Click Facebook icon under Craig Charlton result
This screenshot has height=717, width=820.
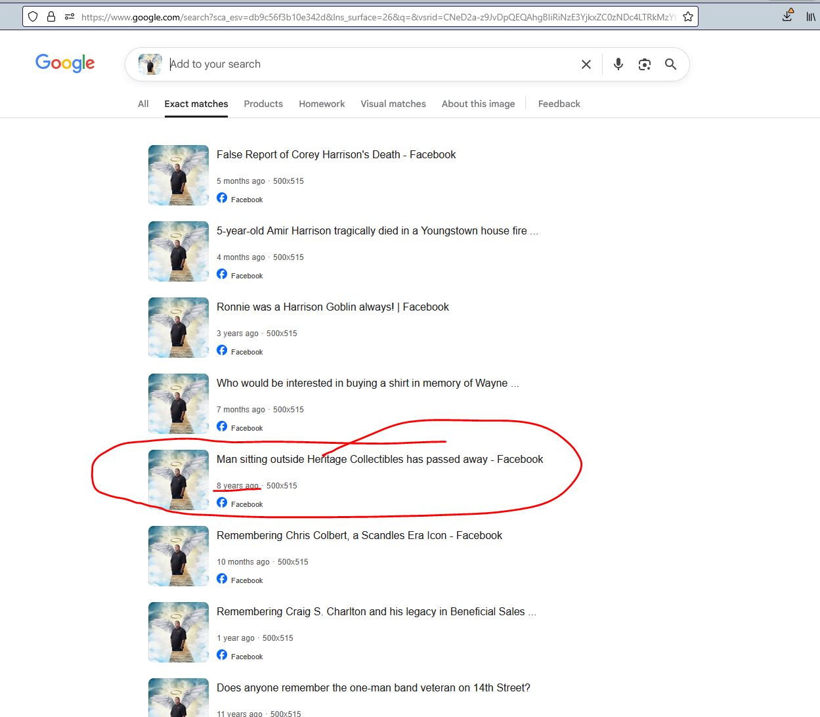click(222, 655)
